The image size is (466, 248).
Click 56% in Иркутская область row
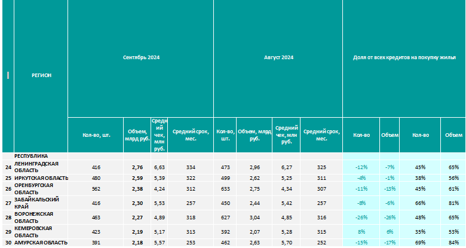point(454,178)
